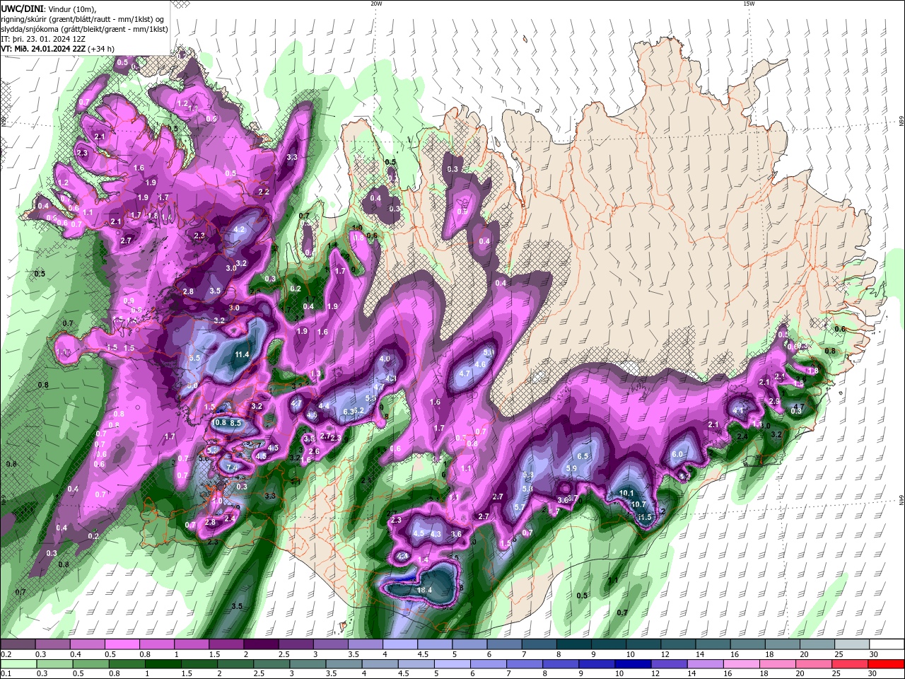Click the pale green swatch after 0.1 in the lower legend row
The width and height of the screenshot is (905, 679).
pos(17,664)
